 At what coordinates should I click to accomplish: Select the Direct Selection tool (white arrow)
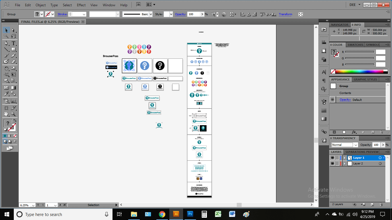[x=13, y=30]
